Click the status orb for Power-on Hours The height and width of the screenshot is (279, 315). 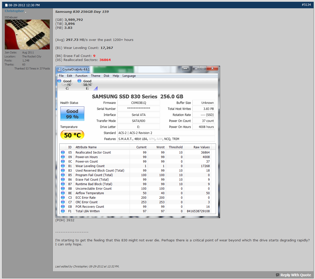[63, 157]
